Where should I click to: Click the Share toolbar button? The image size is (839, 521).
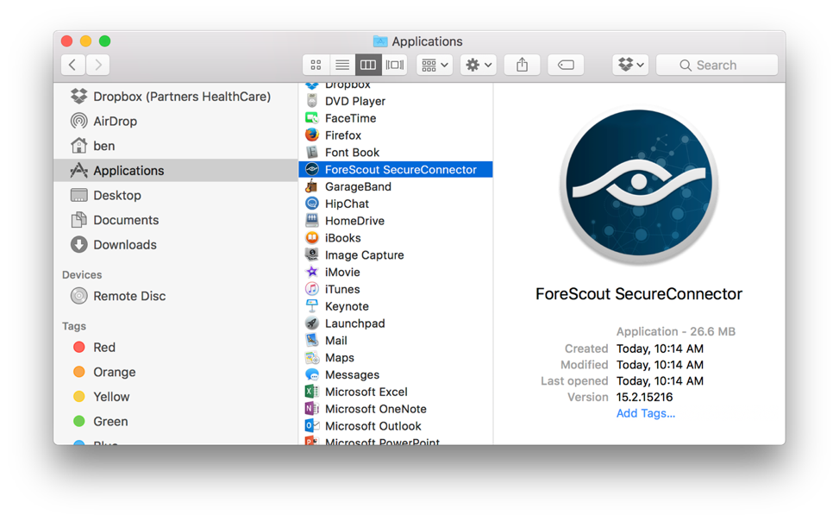coord(523,66)
